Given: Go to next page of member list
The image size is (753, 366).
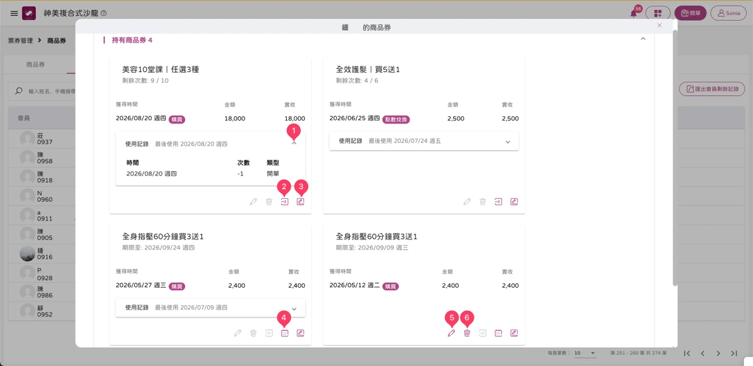Looking at the screenshot, I should [718, 353].
